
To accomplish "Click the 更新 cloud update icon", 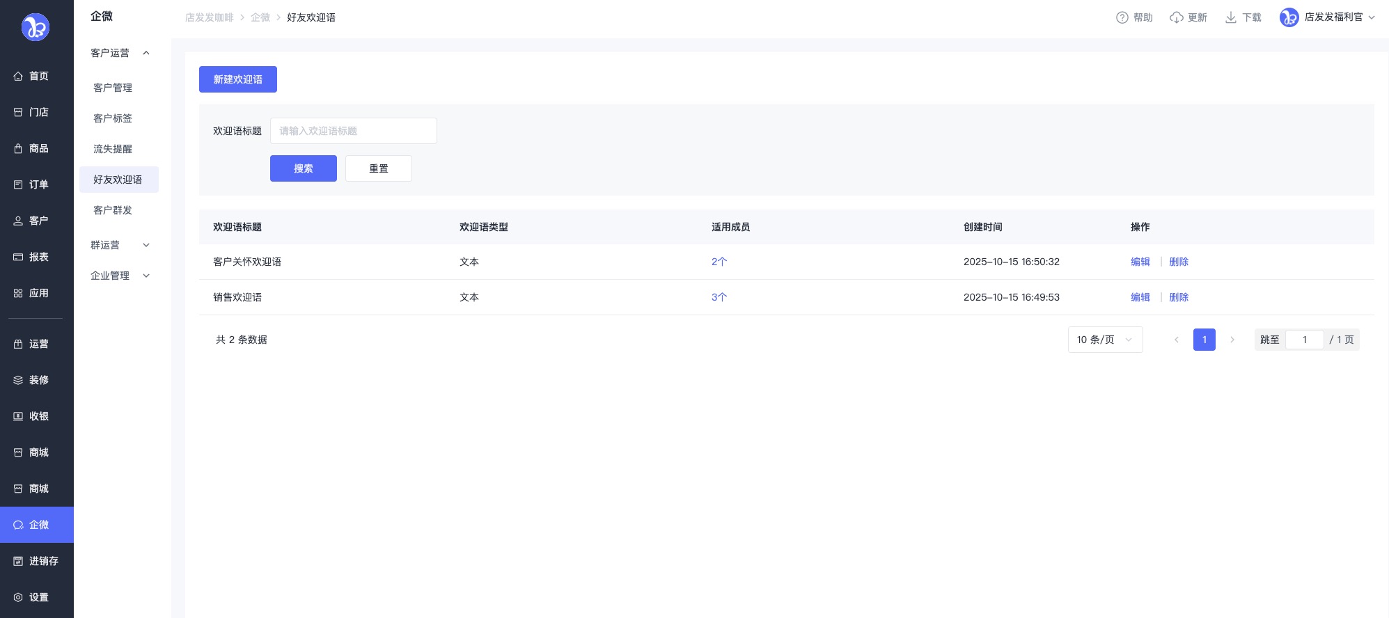I will pyautogui.click(x=1176, y=17).
